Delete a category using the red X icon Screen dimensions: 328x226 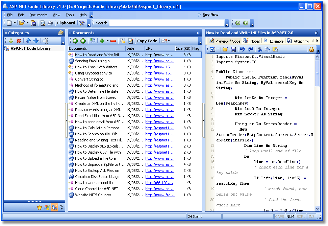click(19, 41)
